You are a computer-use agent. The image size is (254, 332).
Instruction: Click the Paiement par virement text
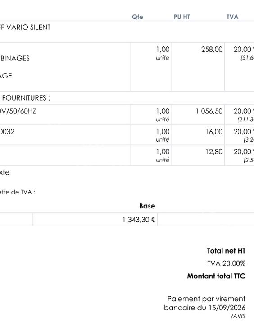pos(206,299)
